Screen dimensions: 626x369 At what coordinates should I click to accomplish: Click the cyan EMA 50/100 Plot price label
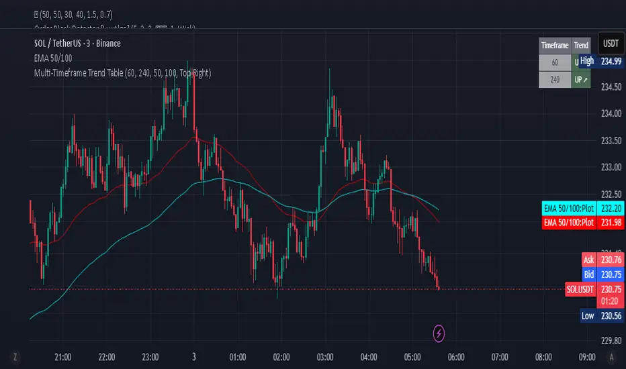click(x=568, y=209)
